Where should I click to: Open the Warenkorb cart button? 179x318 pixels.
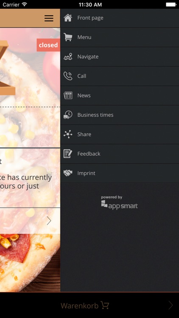[x=85, y=305]
